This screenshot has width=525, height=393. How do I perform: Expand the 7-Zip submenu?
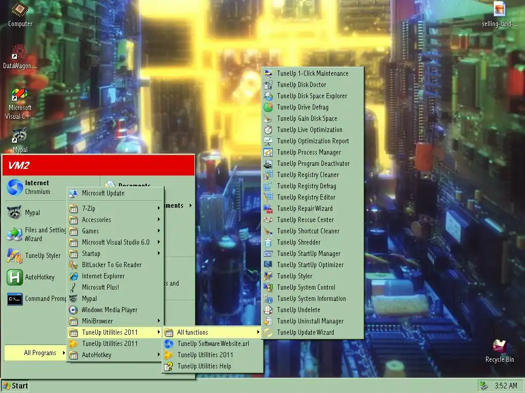(115, 209)
